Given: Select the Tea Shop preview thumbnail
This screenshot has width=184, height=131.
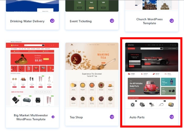Looking at the screenshot, I should click(x=92, y=76).
